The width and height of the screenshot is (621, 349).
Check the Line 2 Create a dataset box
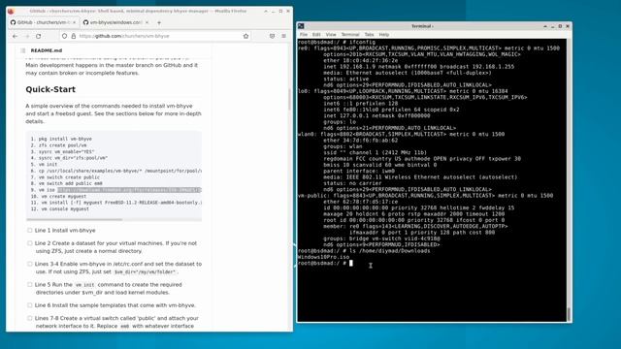[30, 243]
